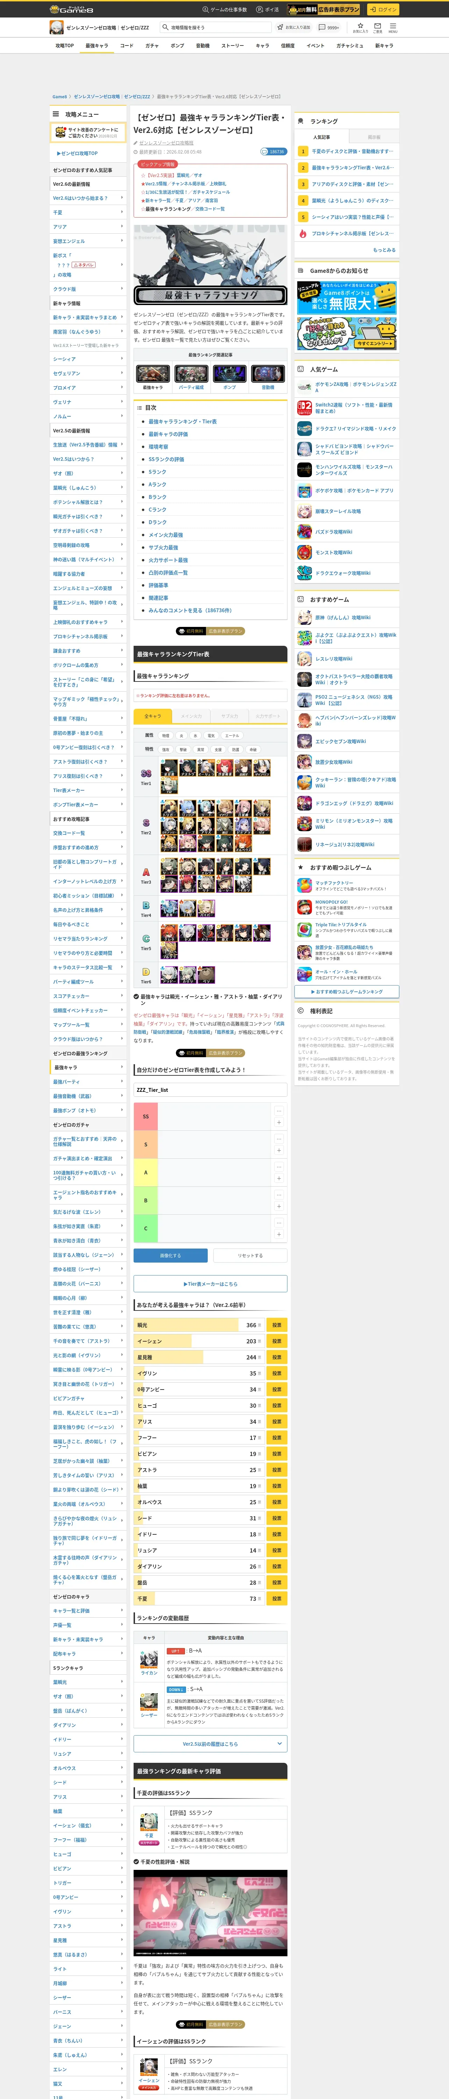Screen dimensions: 449x2099
Task: Select 蒼角 character icon in Tier4
Action: pyautogui.click(x=170, y=909)
